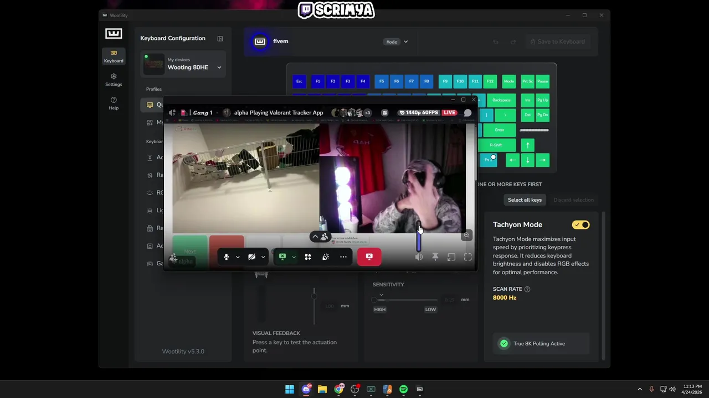The image size is (709, 398).
Task: Click the 1440p 60FPS quality badge
Action: point(420,113)
